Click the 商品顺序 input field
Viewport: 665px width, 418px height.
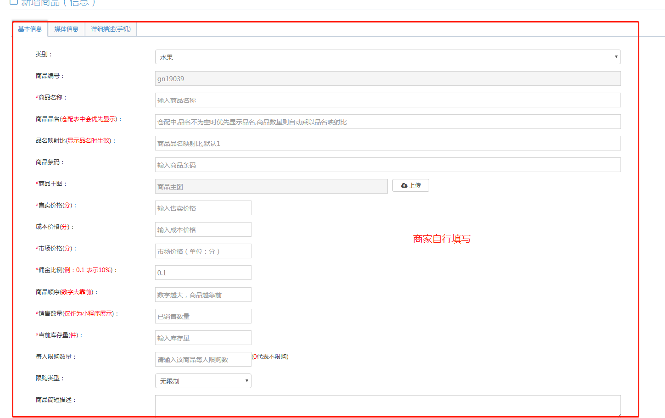(203, 295)
